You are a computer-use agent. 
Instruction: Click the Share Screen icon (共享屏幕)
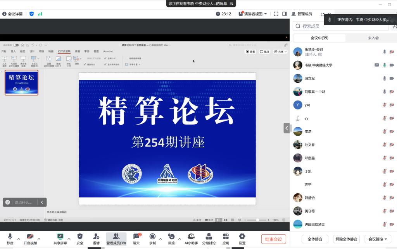pyautogui.click(x=60, y=237)
